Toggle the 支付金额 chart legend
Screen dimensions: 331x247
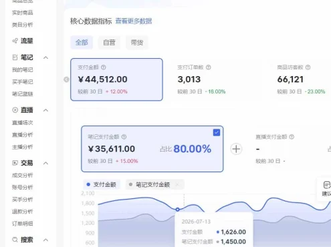(102, 184)
